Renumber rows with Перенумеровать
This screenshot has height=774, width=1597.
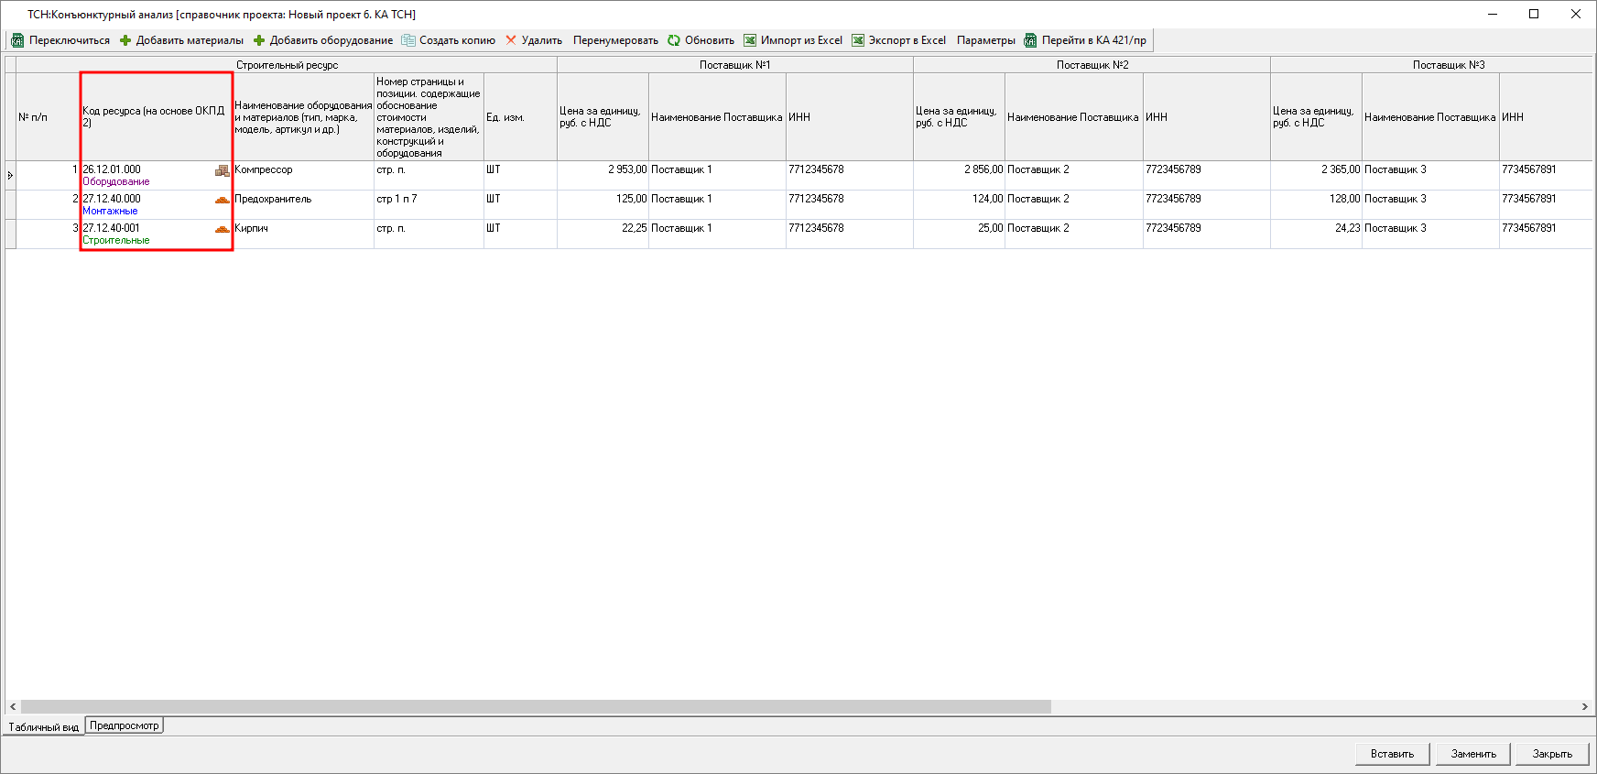[615, 40]
